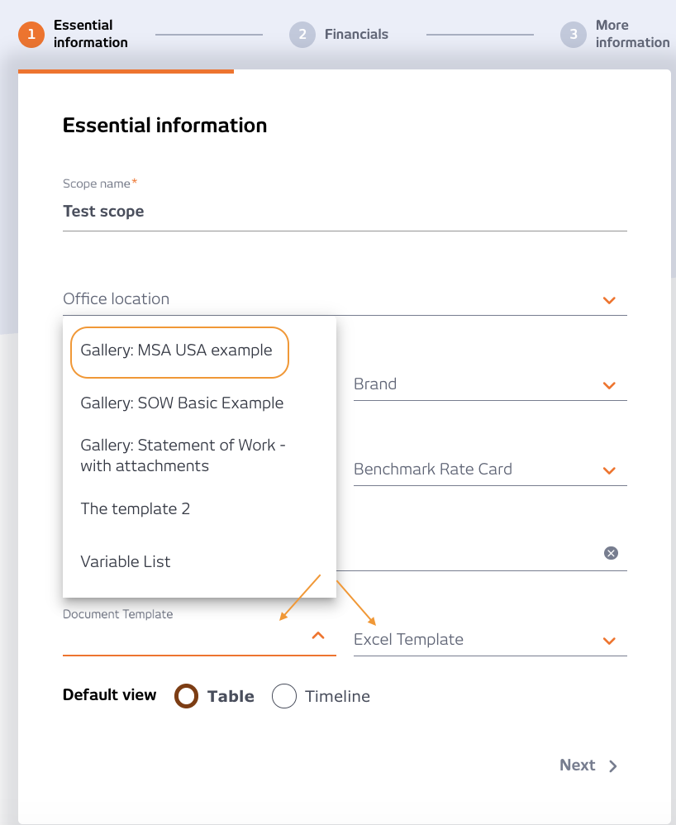Choose Gallery: MSA USA example option

pos(177,351)
